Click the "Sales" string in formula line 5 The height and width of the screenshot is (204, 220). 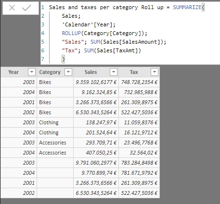[x=73, y=42]
